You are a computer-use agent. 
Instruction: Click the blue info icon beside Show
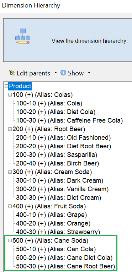63,73
